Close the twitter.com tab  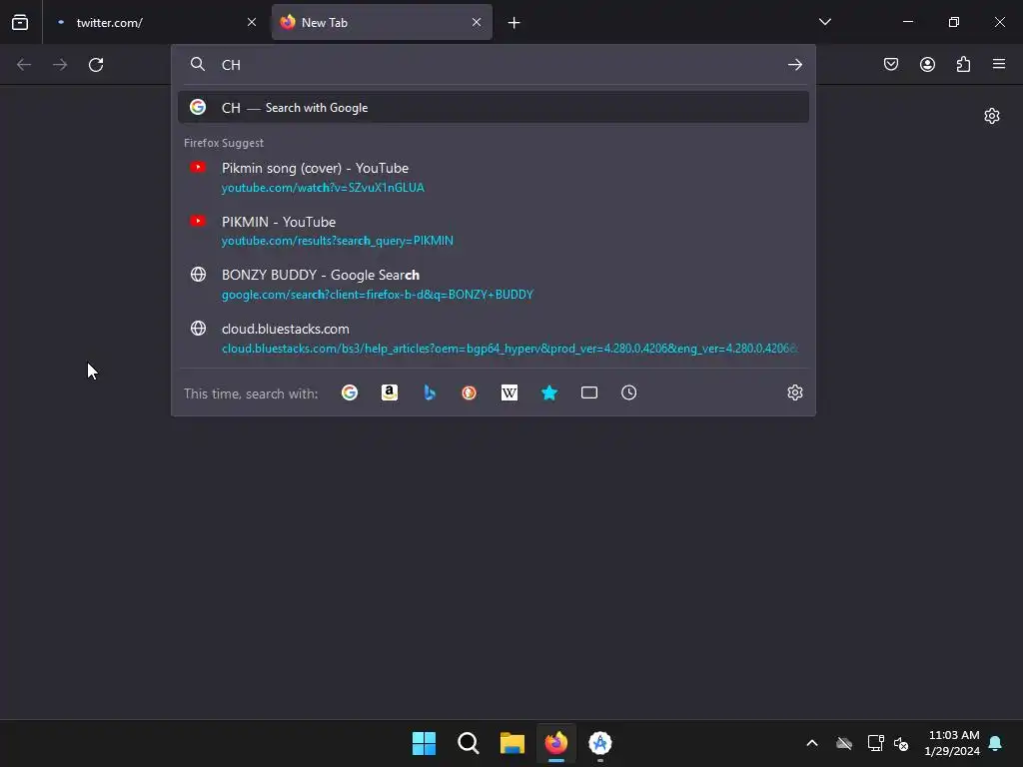click(x=252, y=22)
